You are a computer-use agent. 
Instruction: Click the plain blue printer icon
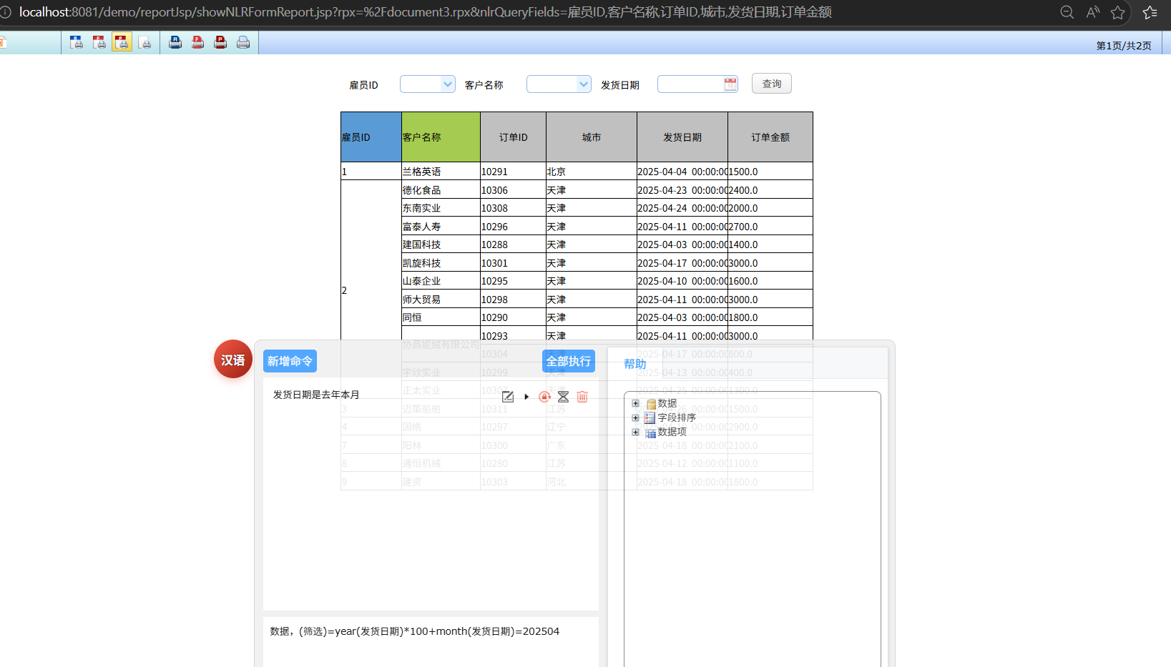point(243,42)
